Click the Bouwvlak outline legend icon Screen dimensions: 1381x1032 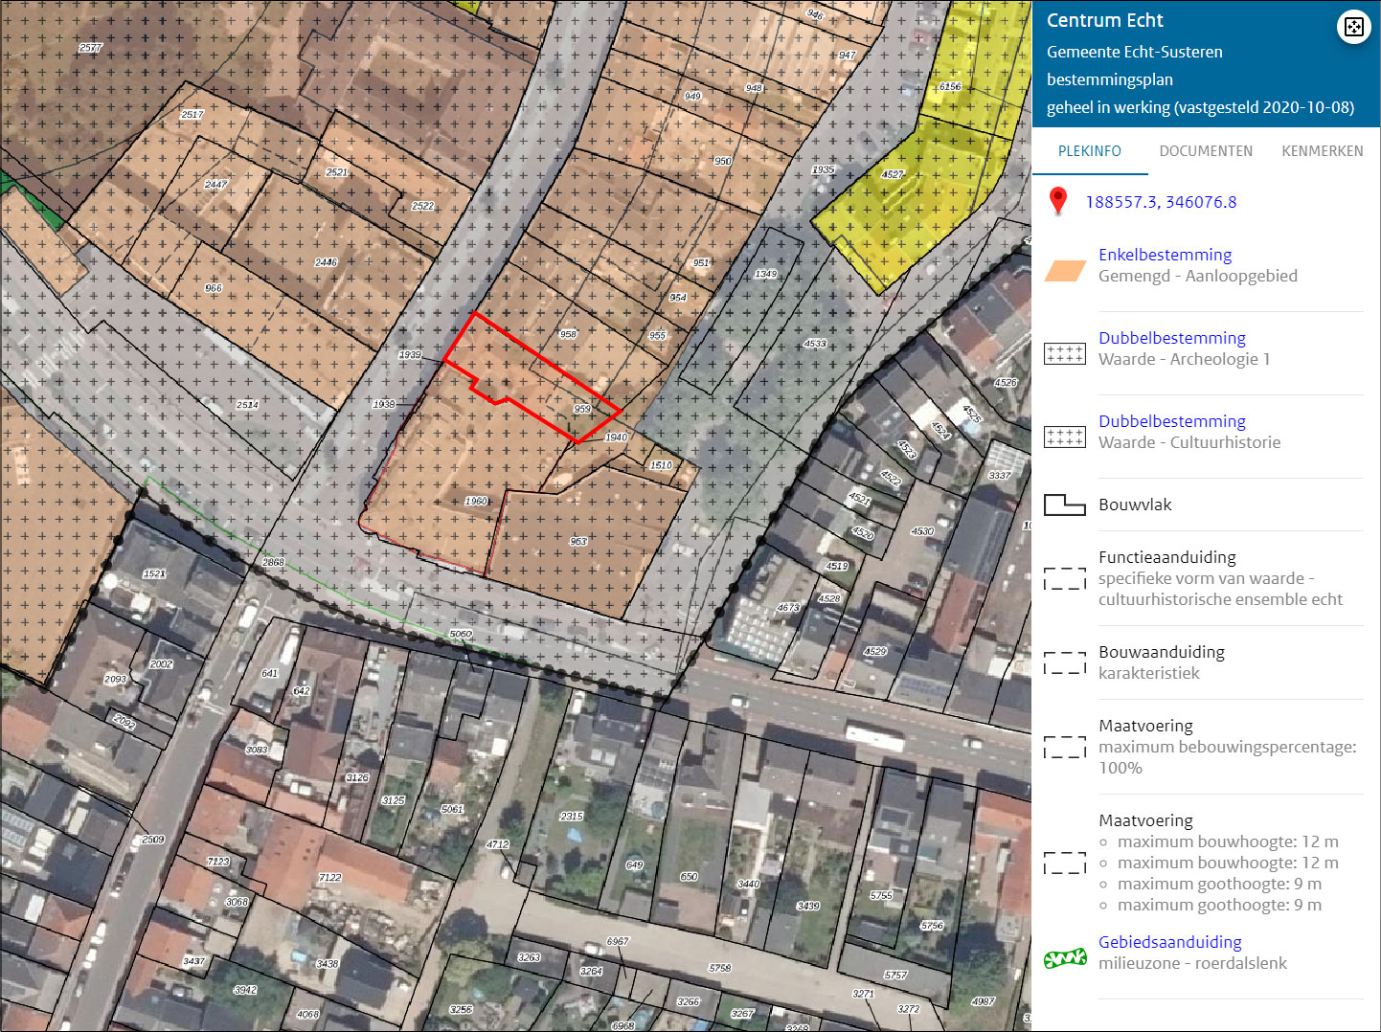click(x=1064, y=505)
